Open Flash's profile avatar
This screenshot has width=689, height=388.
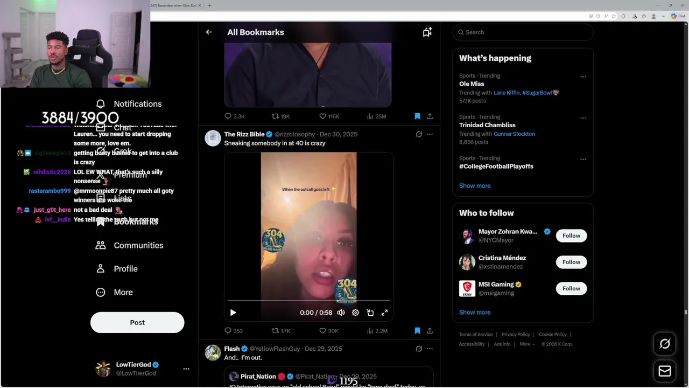point(213,352)
